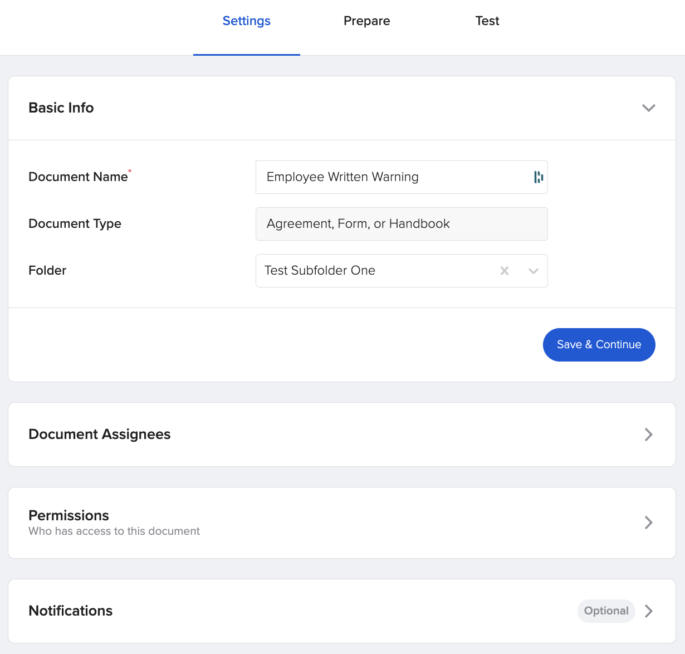Click the right arrow on Permissions card
Viewport: 685px width, 654px height.
pos(648,523)
